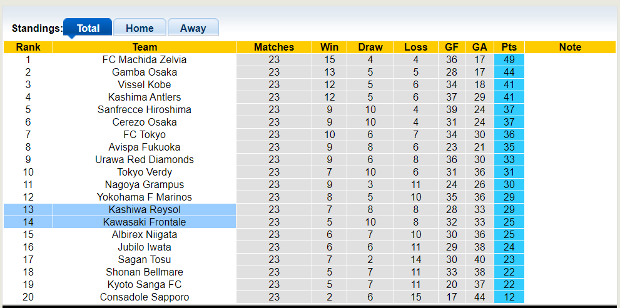This screenshot has height=308, width=620.
Task: Open Gamba Osaka team link
Action: [145, 72]
